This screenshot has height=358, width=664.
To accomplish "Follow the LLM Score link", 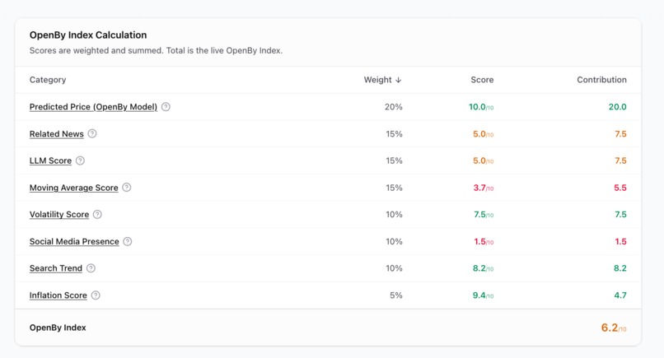I will pyautogui.click(x=50, y=160).
